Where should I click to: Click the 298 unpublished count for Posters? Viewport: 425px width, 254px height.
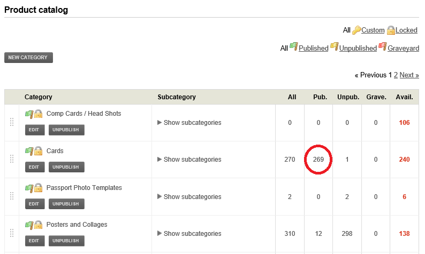click(x=347, y=234)
